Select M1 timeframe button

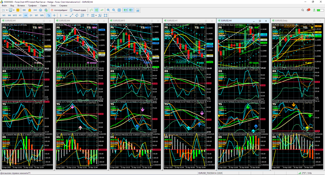pyautogui.click(x=4, y=15)
